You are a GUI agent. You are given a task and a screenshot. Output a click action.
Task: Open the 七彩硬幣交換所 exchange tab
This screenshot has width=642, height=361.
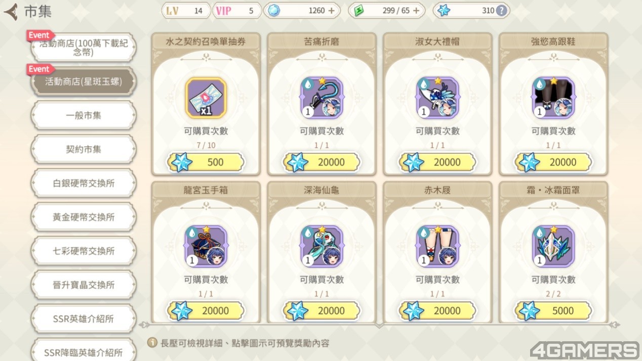click(x=84, y=251)
